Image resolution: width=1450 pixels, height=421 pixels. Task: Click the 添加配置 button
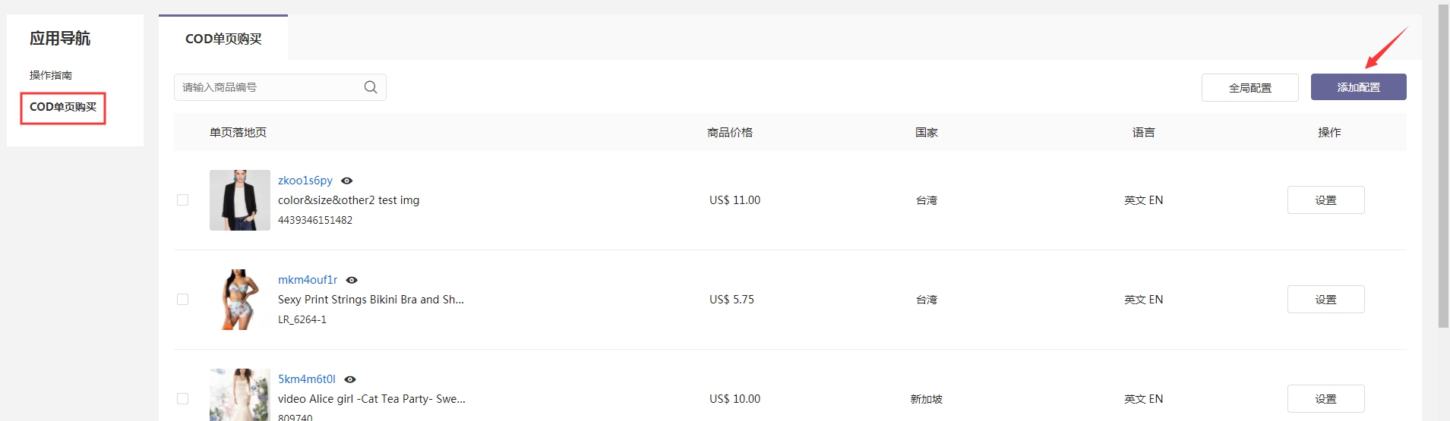coord(1358,87)
